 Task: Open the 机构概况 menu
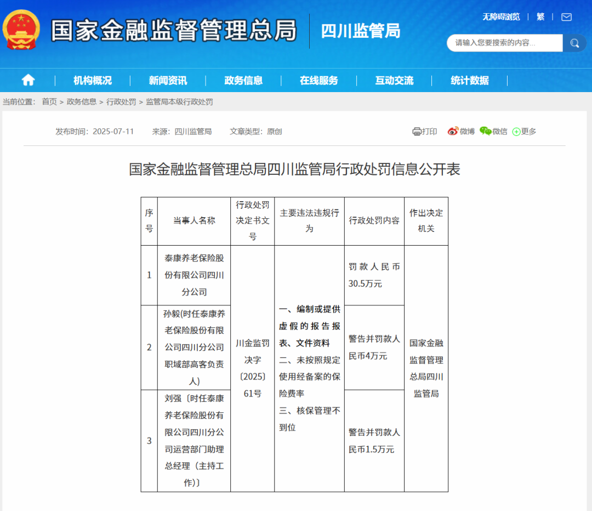click(x=93, y=81)
